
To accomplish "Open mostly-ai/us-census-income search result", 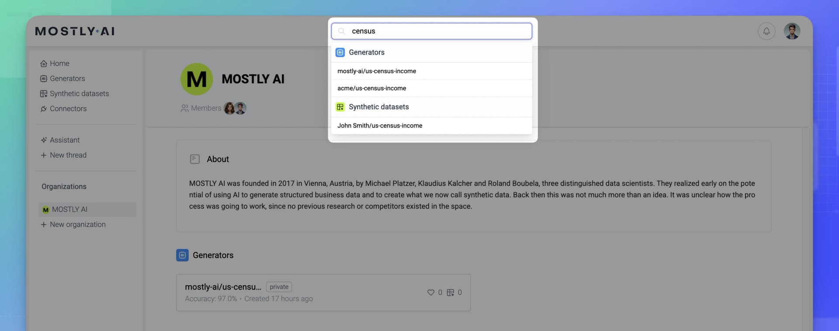I will click(x=432, y=71).
